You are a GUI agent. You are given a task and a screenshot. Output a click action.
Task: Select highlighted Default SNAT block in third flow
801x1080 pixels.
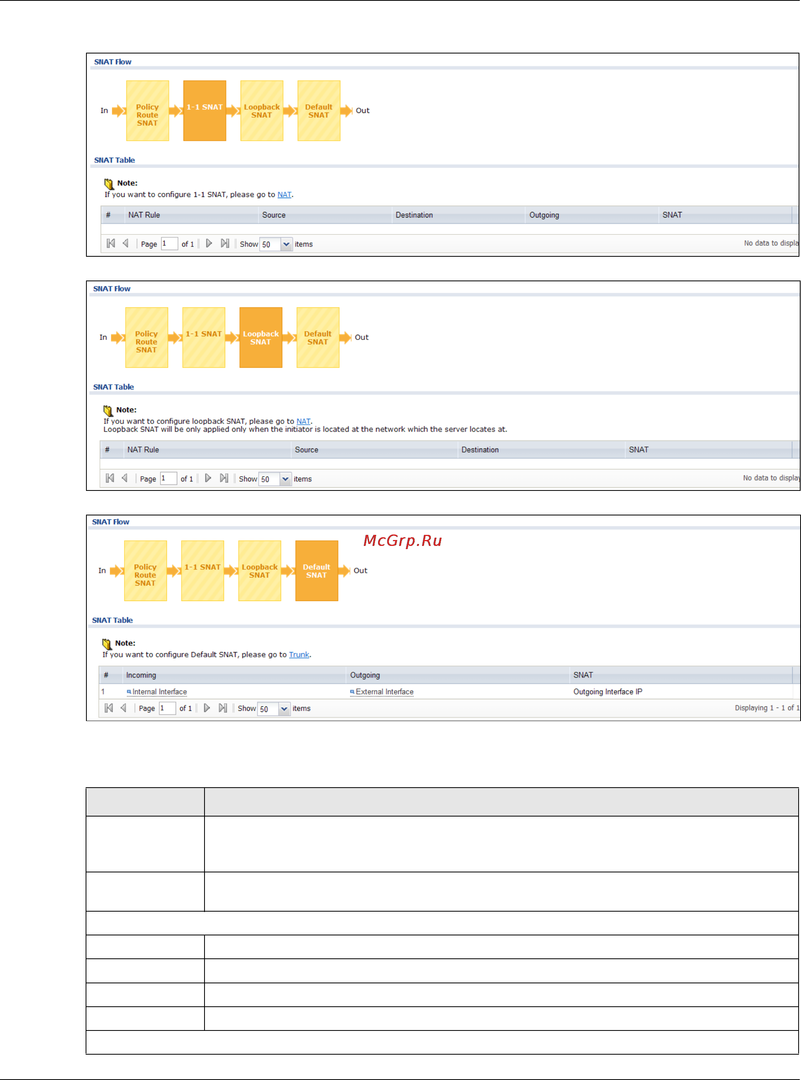pos(317,571)
